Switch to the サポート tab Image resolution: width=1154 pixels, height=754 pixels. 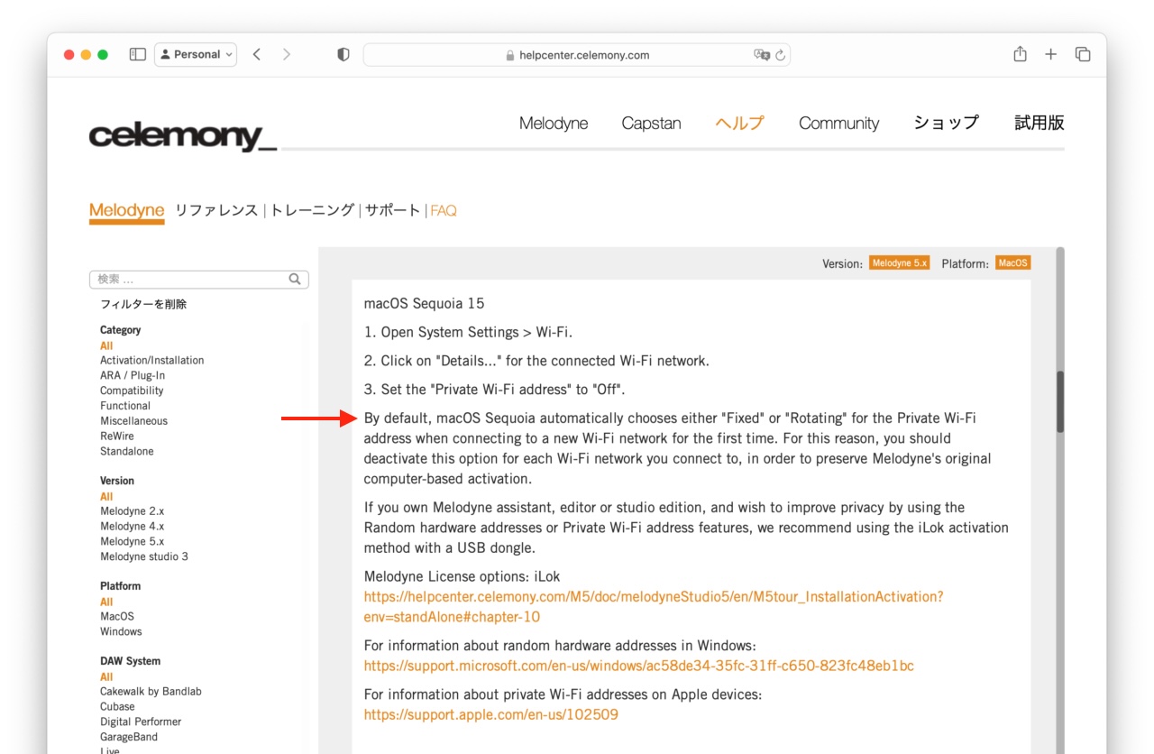coord(392,210)
